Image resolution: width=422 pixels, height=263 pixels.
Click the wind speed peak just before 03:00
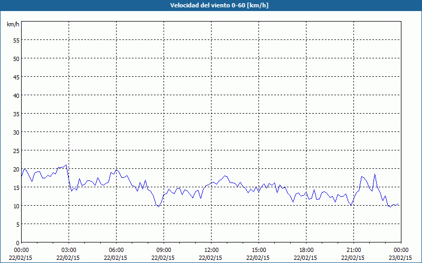point(66,165)
